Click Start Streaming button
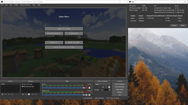 120,84
